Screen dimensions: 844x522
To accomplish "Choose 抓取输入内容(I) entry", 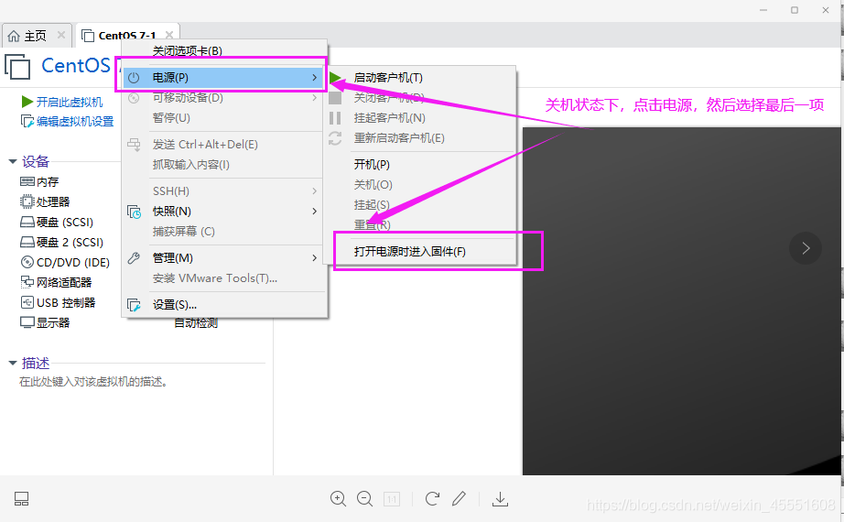I will [x=191, y=164].
